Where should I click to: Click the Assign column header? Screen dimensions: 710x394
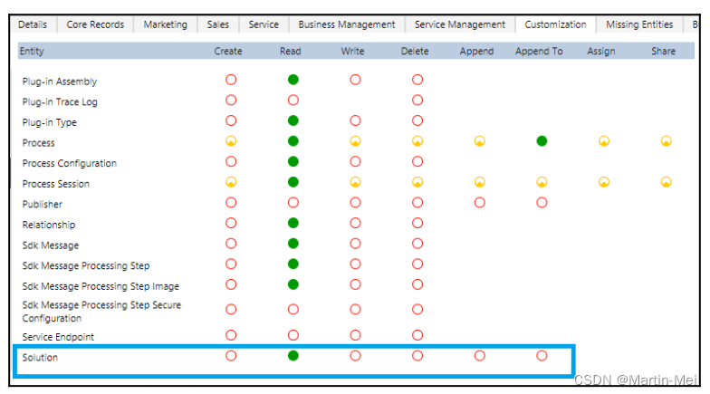pos(601,51)
